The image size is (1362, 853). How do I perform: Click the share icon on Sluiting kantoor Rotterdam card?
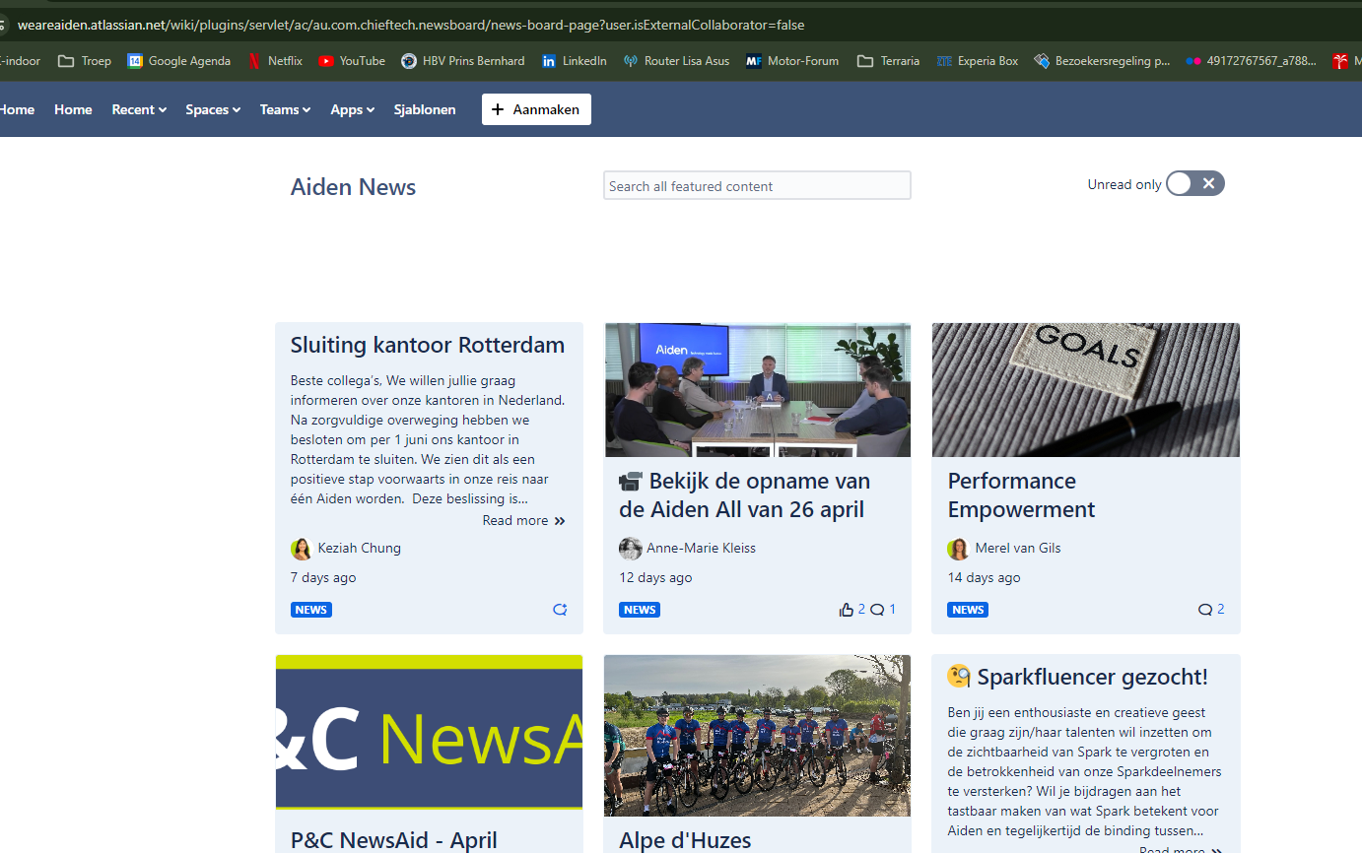click(560, 610)
